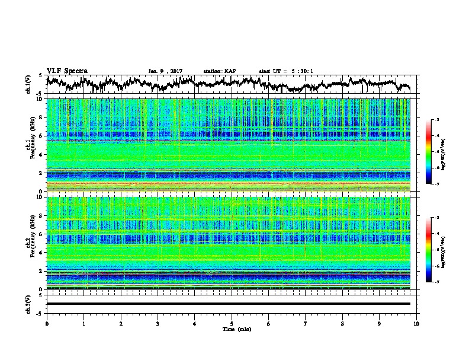This screenshot has width=469, height=363.
Task: Click time axis tick label '8'
Action: 342,324
